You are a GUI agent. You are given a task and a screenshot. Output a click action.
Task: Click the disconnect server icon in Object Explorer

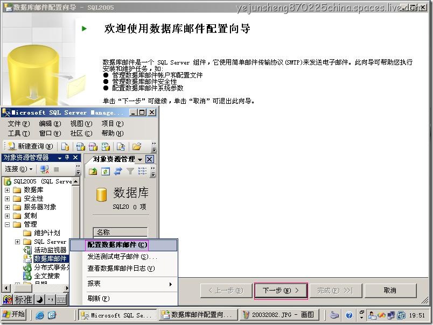(x=44, y=169)
